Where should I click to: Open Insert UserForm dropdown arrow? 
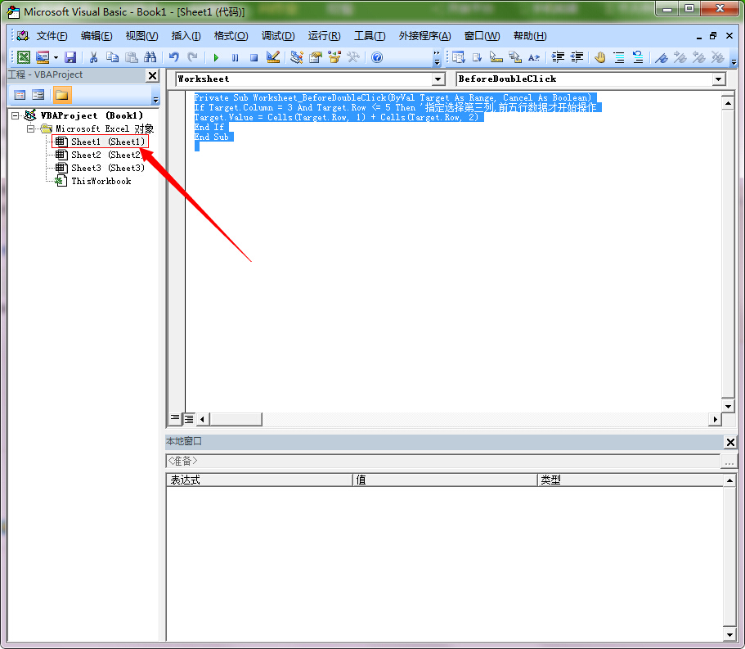pyautogui.click(x=56, y=57)
